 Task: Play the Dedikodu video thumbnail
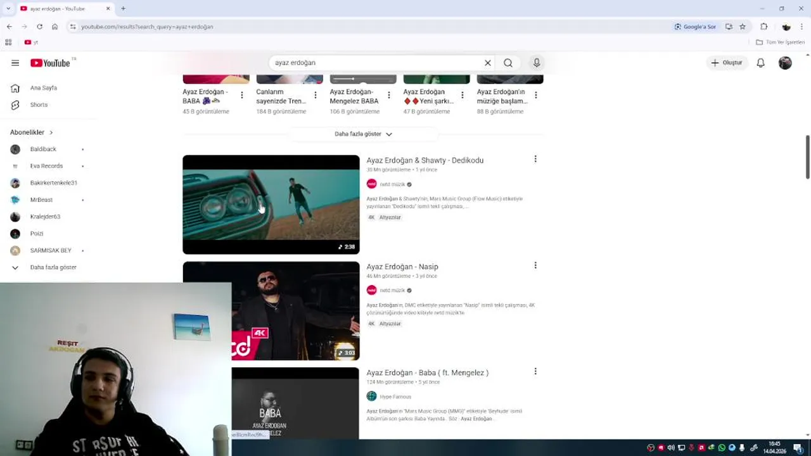coord(271,205)
